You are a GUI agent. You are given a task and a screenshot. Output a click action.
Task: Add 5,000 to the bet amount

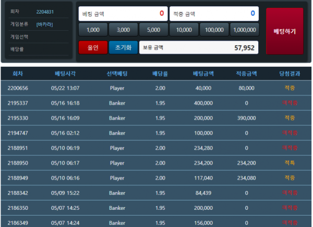tap(153, 30)
